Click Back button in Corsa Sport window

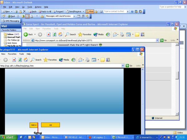coord(28,35)
